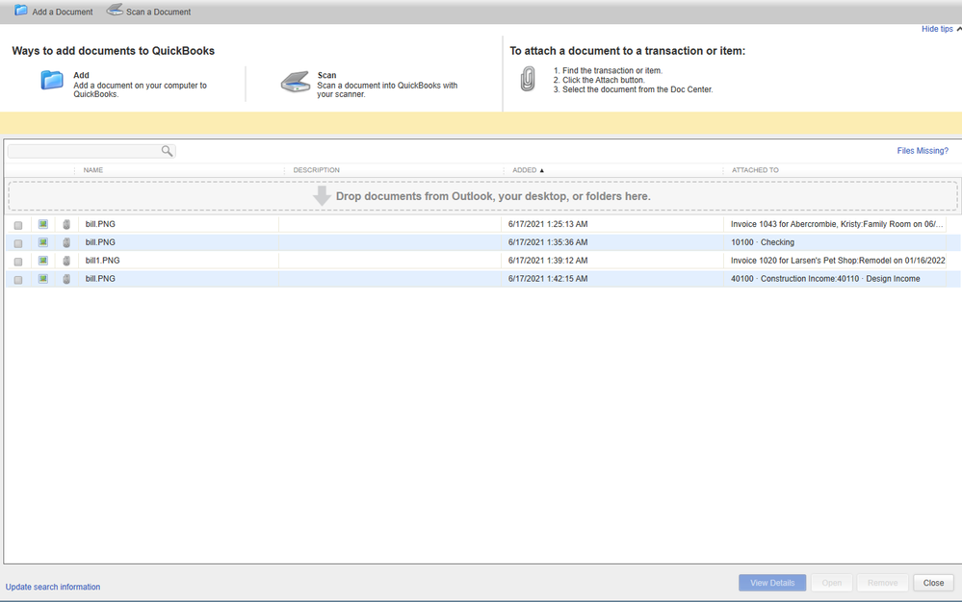Close the Doc Center with the Close button

coord(933,583)
